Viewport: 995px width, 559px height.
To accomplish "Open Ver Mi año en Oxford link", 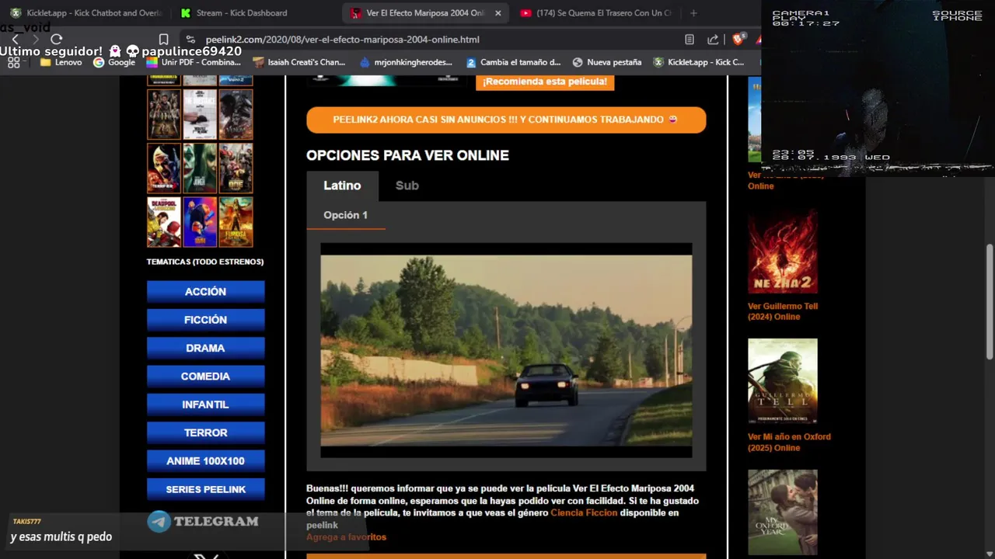I will tap(789, 443).
